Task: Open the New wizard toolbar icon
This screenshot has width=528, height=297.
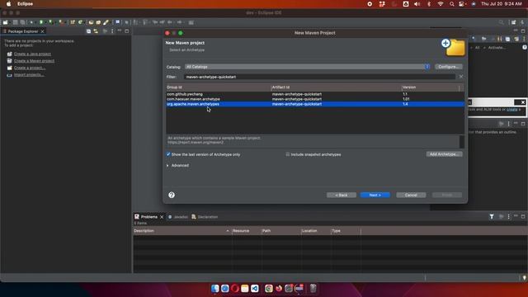Action: click(6, 22)
